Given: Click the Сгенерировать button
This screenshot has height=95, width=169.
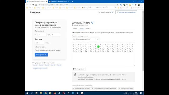Looking at the screenshot, I should pyautogui.click(x=41, y=55).
